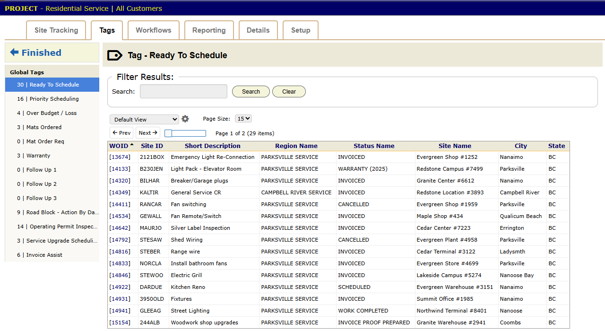Sort by Status Name column
The image size is (605, 331).
[x=374, y=146]
